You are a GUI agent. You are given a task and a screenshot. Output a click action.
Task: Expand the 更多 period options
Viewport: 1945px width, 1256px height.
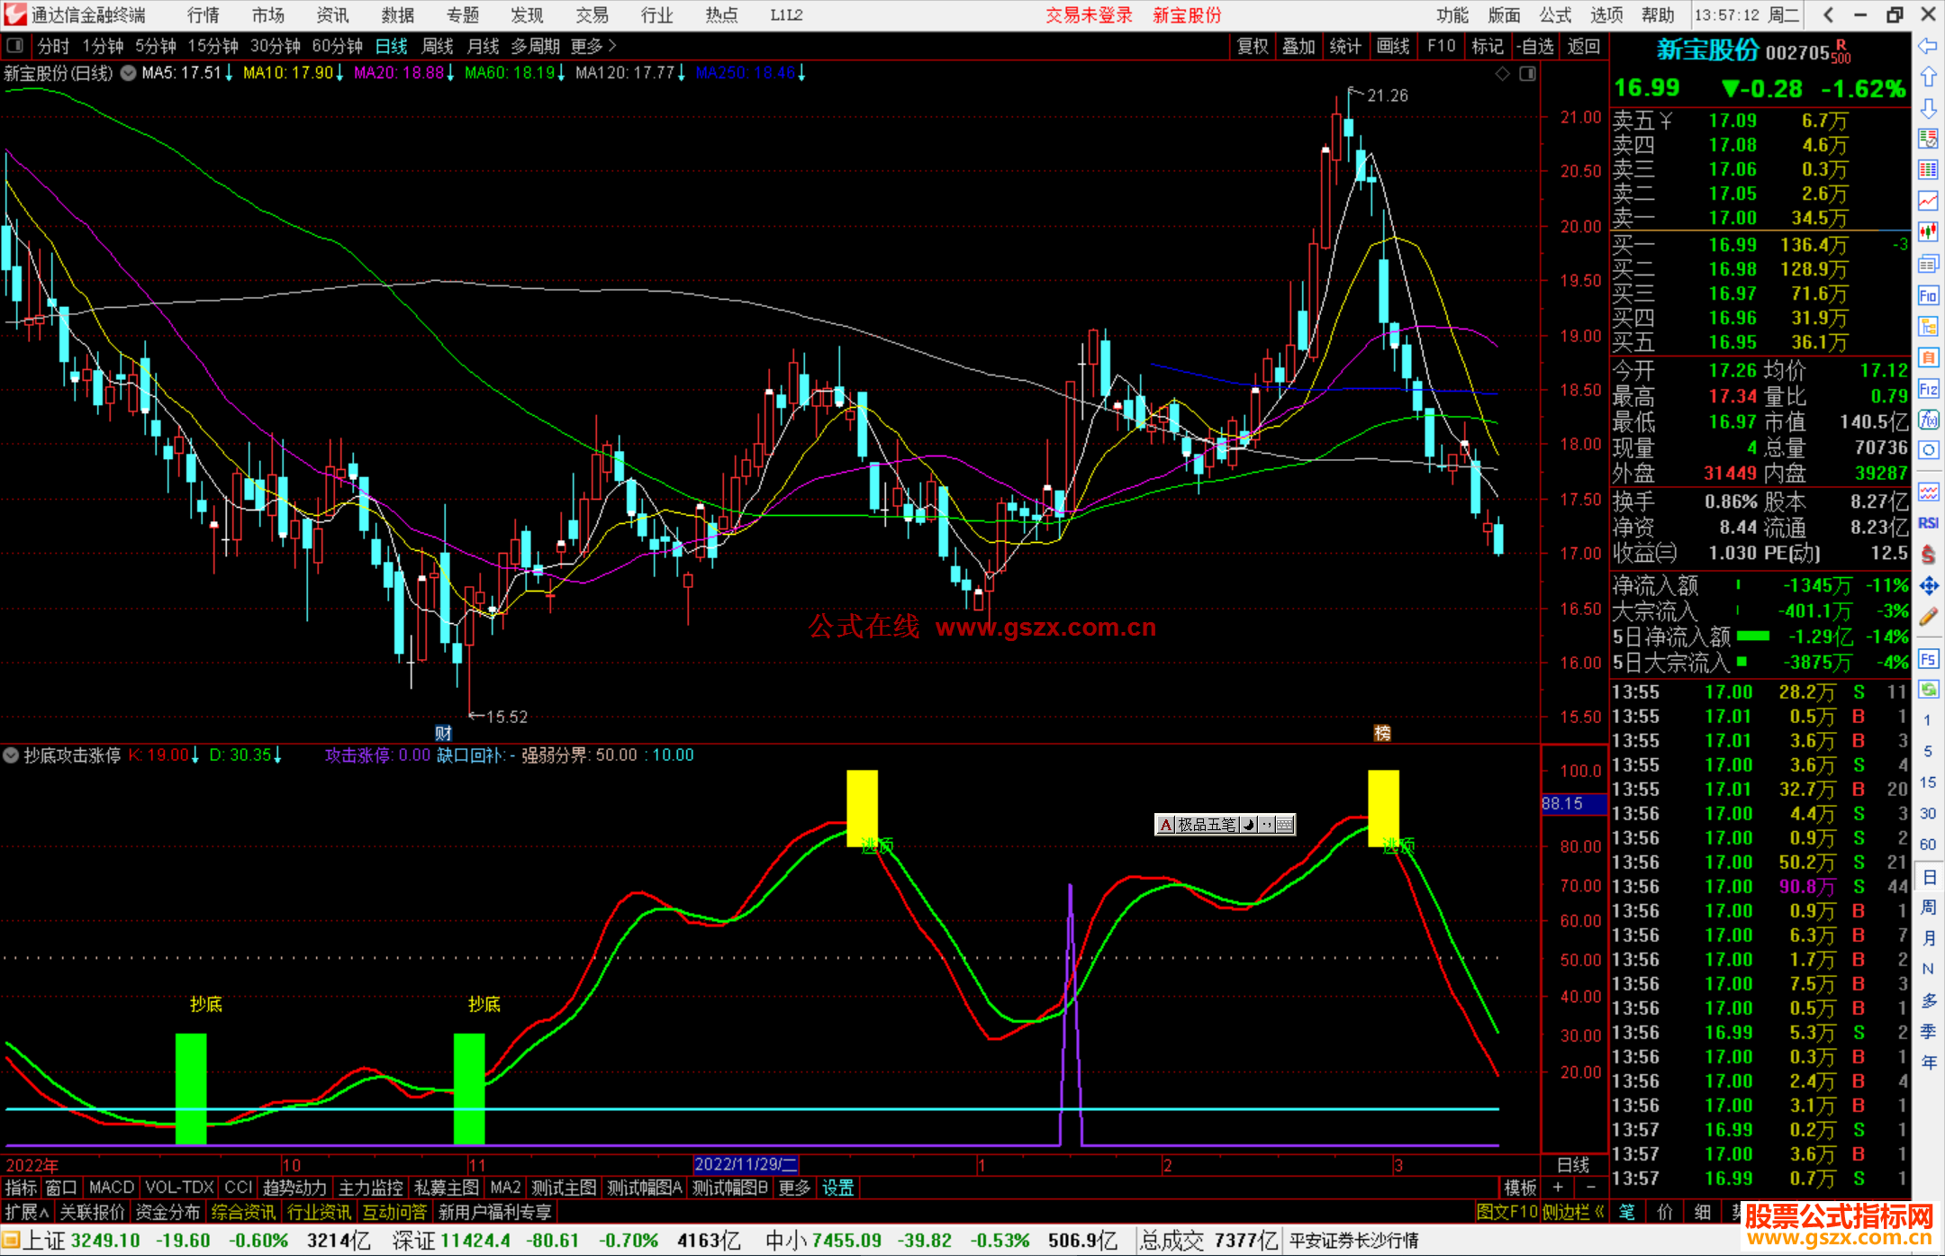pos(593,46)
